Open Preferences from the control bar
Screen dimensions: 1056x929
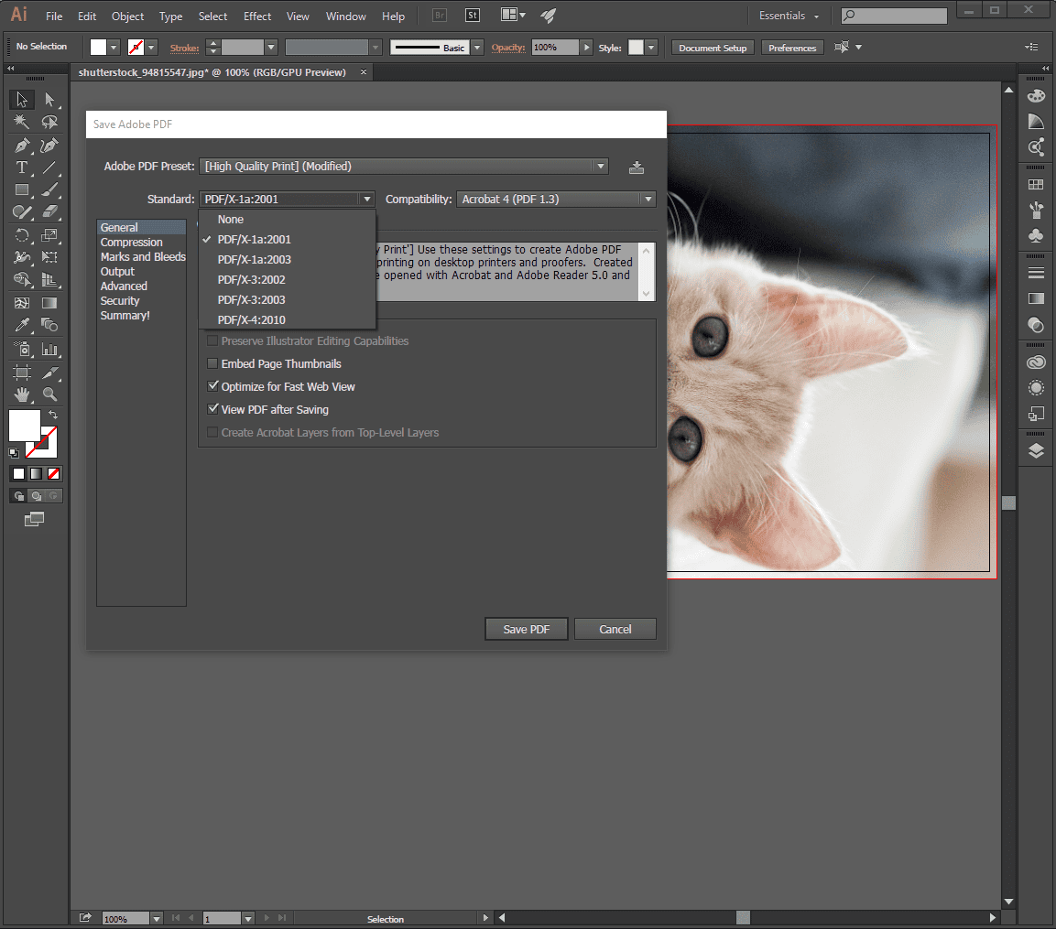(792, 48)
